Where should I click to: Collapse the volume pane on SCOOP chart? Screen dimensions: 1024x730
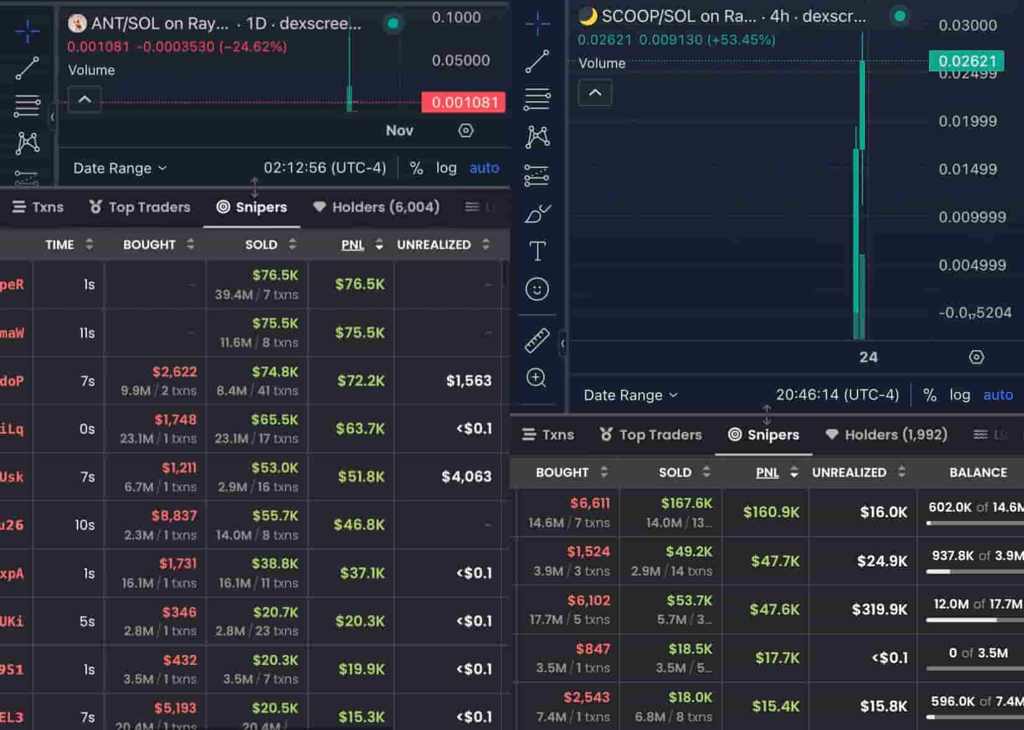tap(595, 92)
